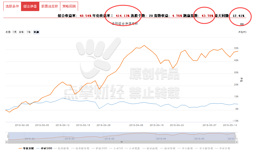This screenshot has height=155, width=254.
Task: Enable the 创业板指 legend series
Action: (x=61, y=148)
